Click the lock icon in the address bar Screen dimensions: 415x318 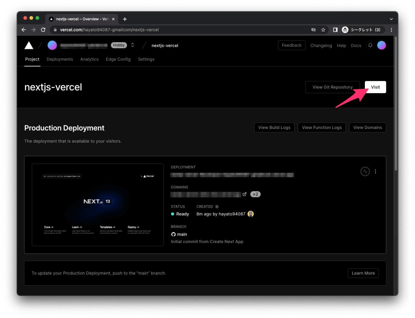55,30
